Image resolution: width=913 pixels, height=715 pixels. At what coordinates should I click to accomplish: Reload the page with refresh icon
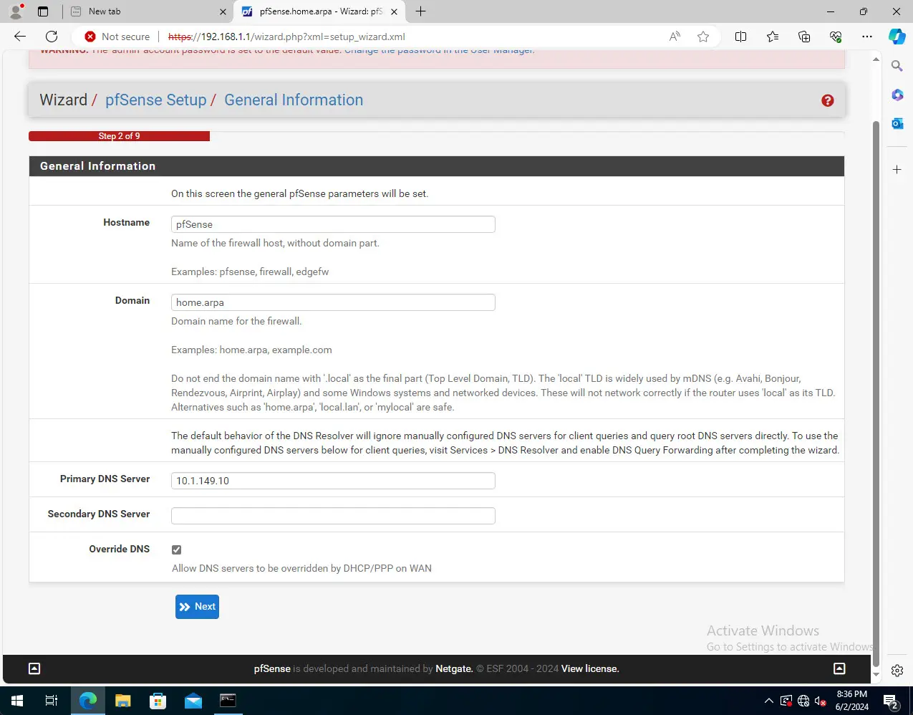(x=52, y=37)
